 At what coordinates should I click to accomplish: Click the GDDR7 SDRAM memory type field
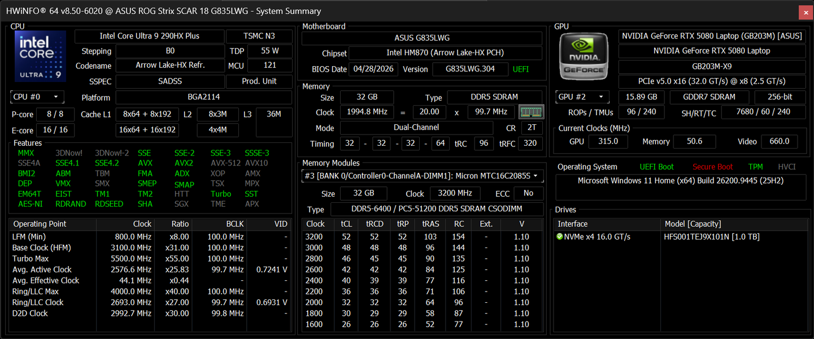pyautogui.click(x=709, y=97)
